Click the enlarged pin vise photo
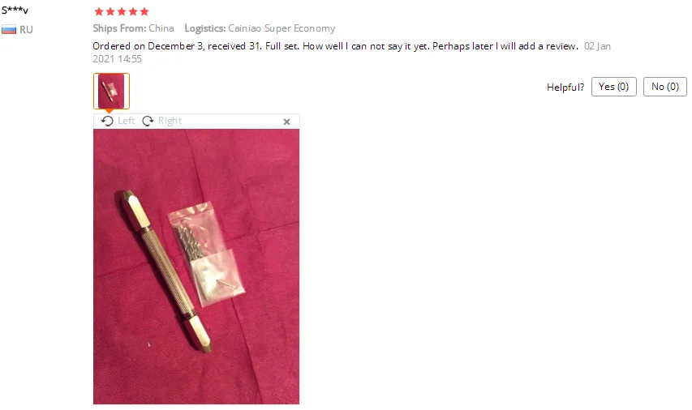692x410 pixels. (x=196, y=267)
